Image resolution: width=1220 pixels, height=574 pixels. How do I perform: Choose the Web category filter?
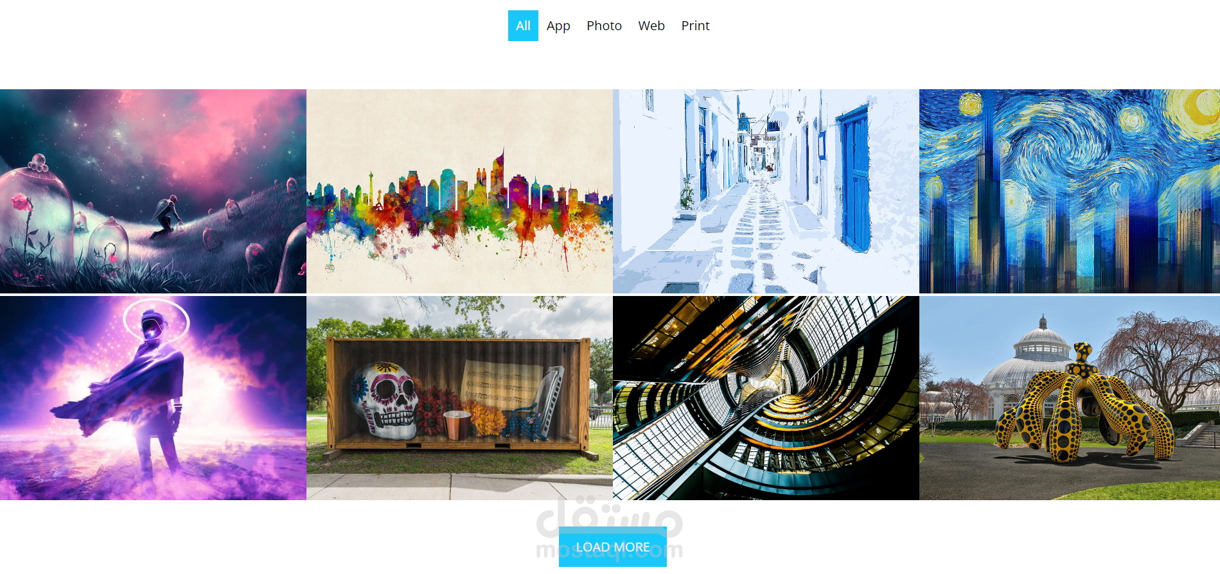651,26
